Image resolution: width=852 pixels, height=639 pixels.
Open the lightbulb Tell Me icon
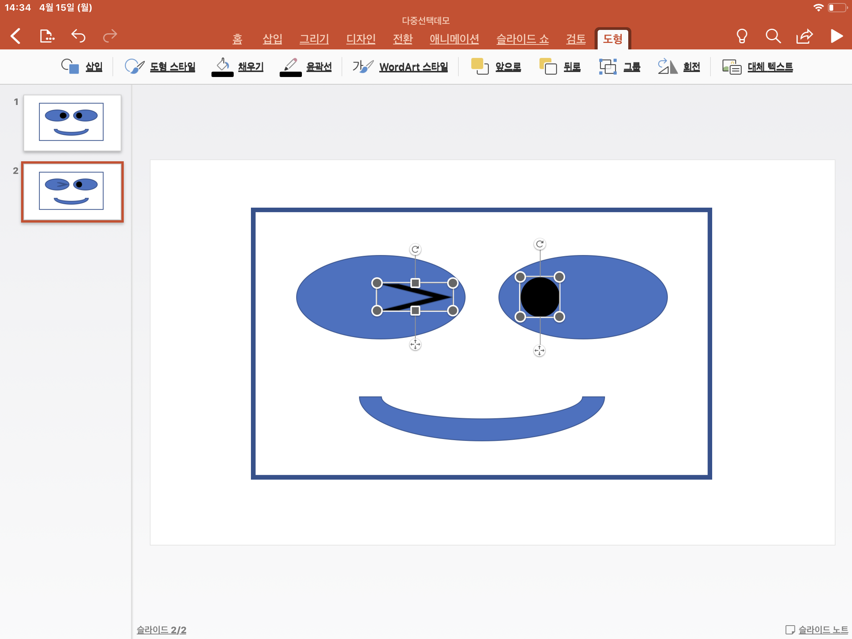[742, 37]
